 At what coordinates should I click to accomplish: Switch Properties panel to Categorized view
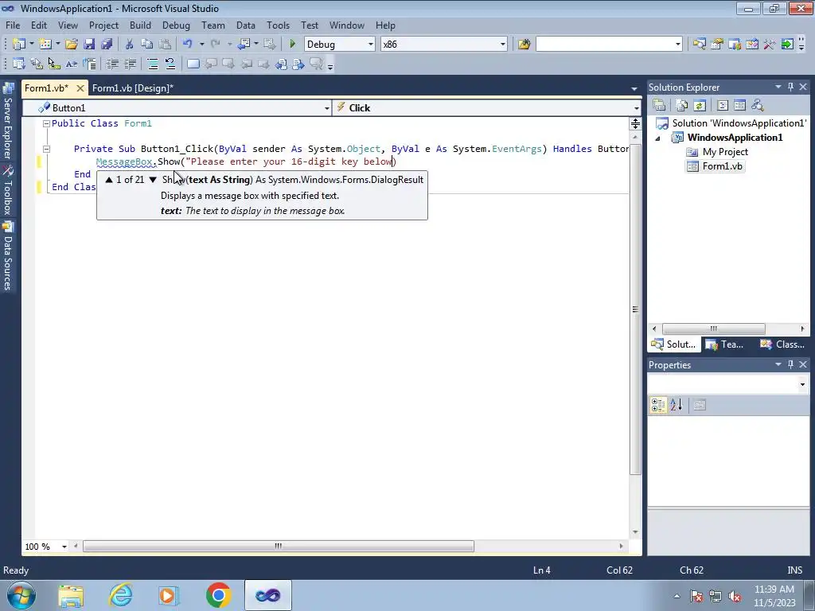pyautogui.click(x=658, y=405)
